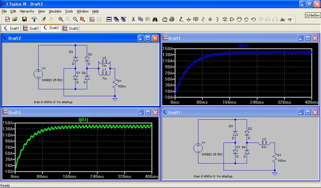321x188 pixels.
Task: Open the Simulate menu
Action: tap(55, 11)
